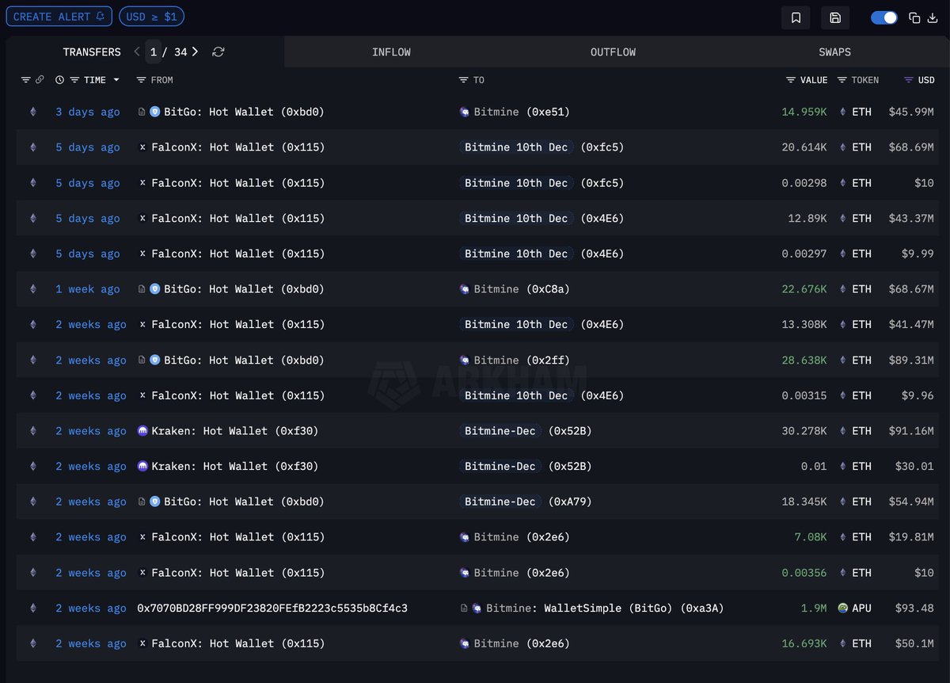The width and height of the screenshot is (950, 683).
Task: Click the clock icon in header
Action: click(60, 80)
